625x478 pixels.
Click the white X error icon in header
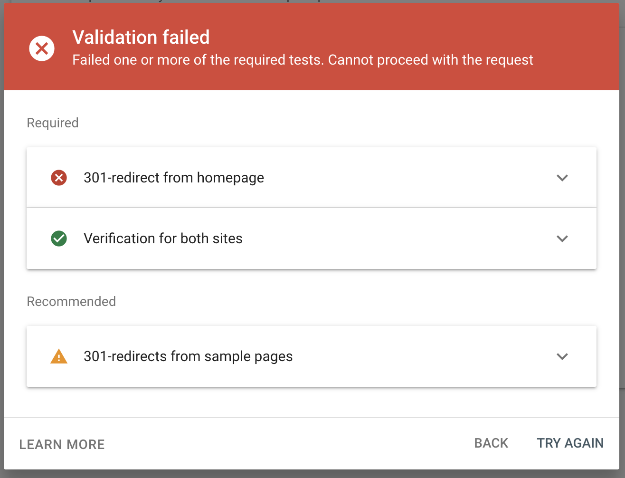coord(42,48)
